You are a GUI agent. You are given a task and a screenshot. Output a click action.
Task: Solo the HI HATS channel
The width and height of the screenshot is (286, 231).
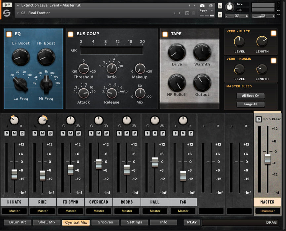click(x=7, y=133)
